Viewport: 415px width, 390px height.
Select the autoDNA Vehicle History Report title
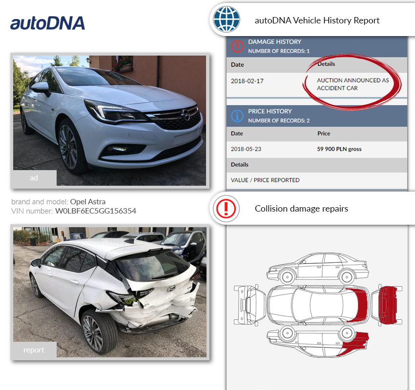317,20
